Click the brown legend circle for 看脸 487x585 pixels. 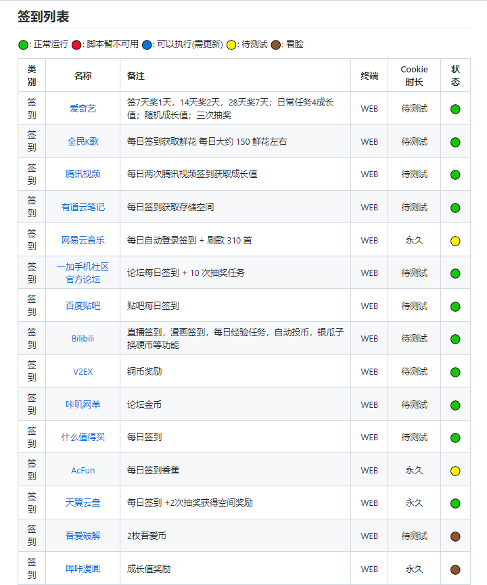tap(276, 45)
